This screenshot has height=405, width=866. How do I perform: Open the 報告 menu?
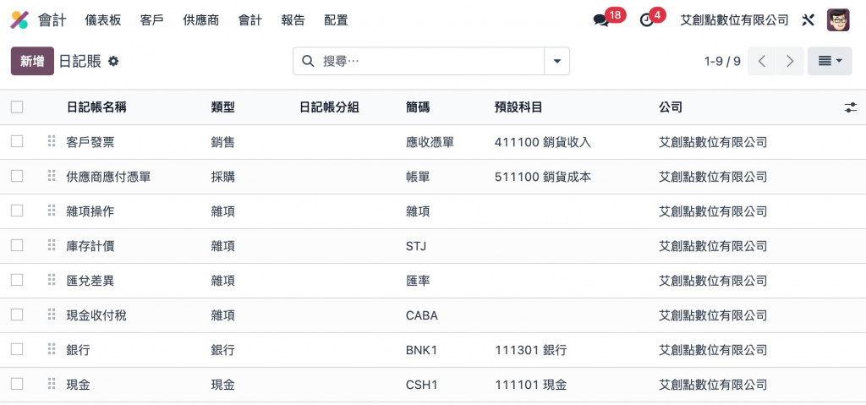pyautogui.click(x=293, y=20)
